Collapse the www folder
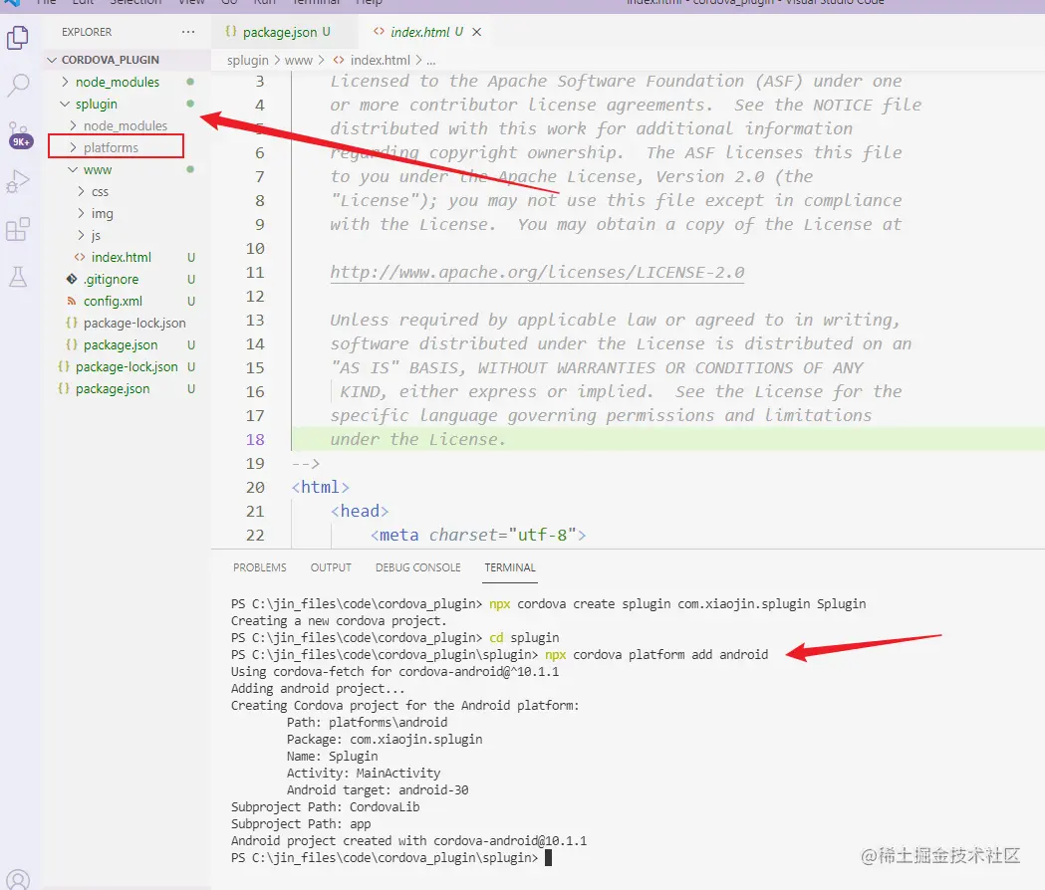1045x890 pixels. click(98, 170)
